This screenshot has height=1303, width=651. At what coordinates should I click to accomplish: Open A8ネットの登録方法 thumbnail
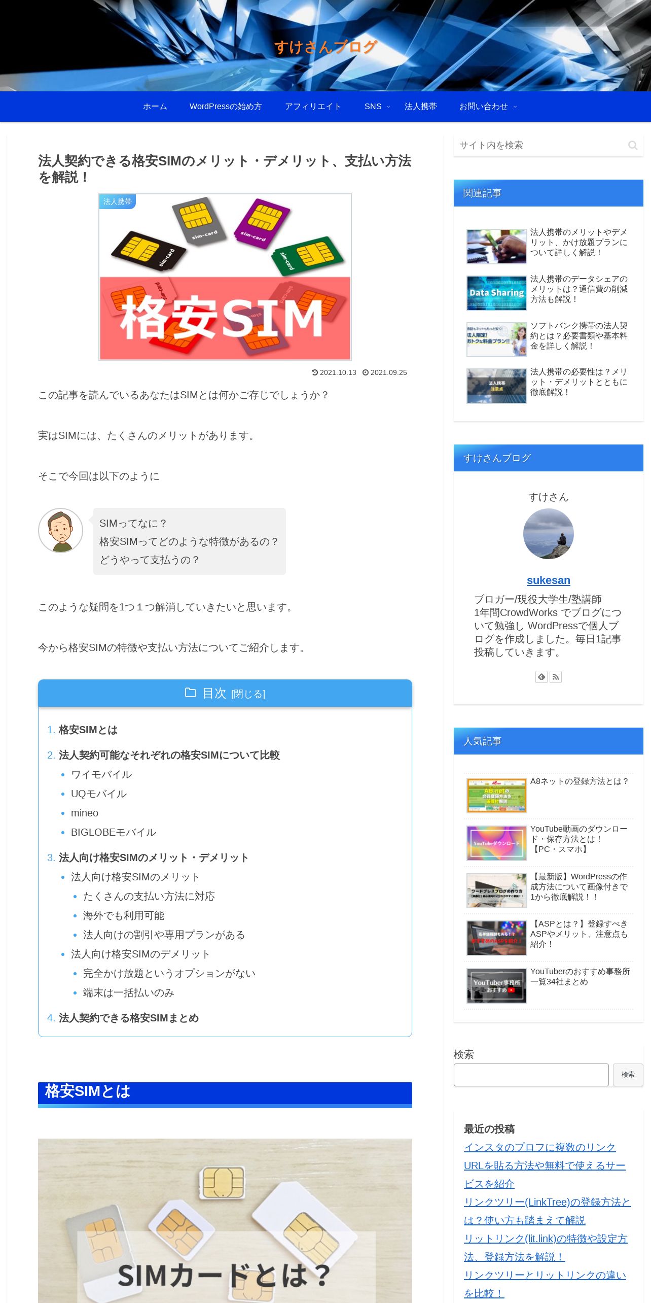click(496, 796)
